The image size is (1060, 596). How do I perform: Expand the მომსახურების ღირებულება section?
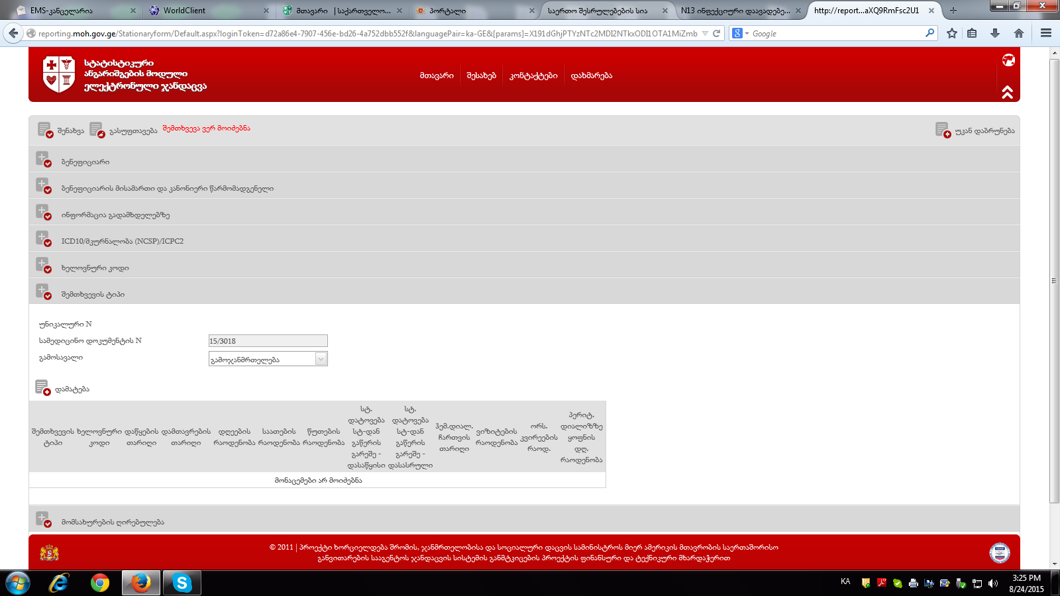(43, 520)
